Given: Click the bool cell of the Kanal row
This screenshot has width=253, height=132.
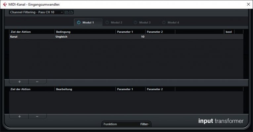Looking at the screenshot, I should [229, 37].
